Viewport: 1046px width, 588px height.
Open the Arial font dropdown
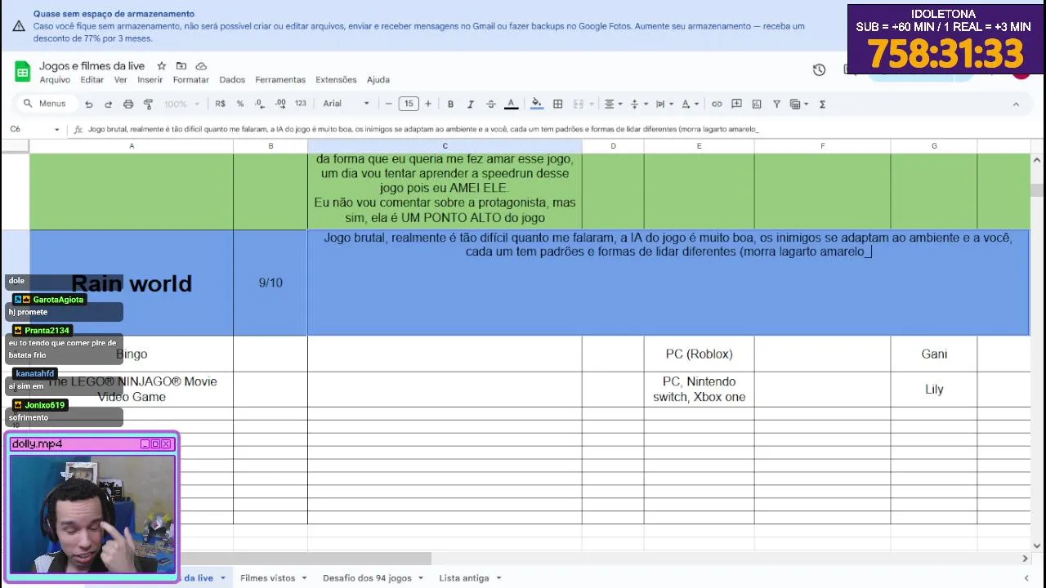pyautogui.click(x=346, y=104)
